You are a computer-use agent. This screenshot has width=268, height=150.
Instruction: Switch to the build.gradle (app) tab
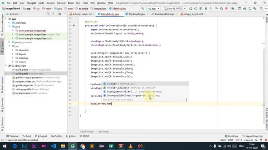click(x=165, y=14)
